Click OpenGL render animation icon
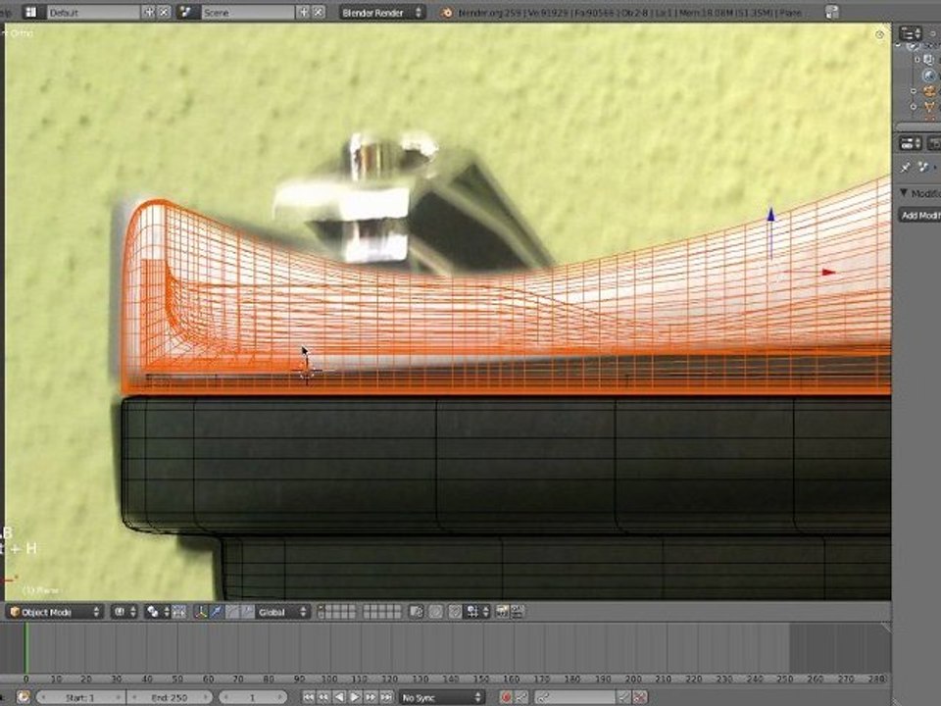Image resolution: width=941 pixels, height=706 pixels. click(517, 612)
